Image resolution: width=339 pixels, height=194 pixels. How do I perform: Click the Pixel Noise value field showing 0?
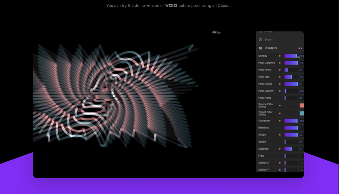coord(302,98)
